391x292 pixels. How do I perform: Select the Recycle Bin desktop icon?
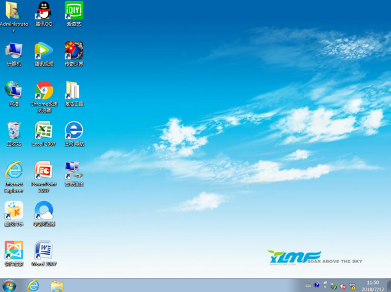[14, 131]
